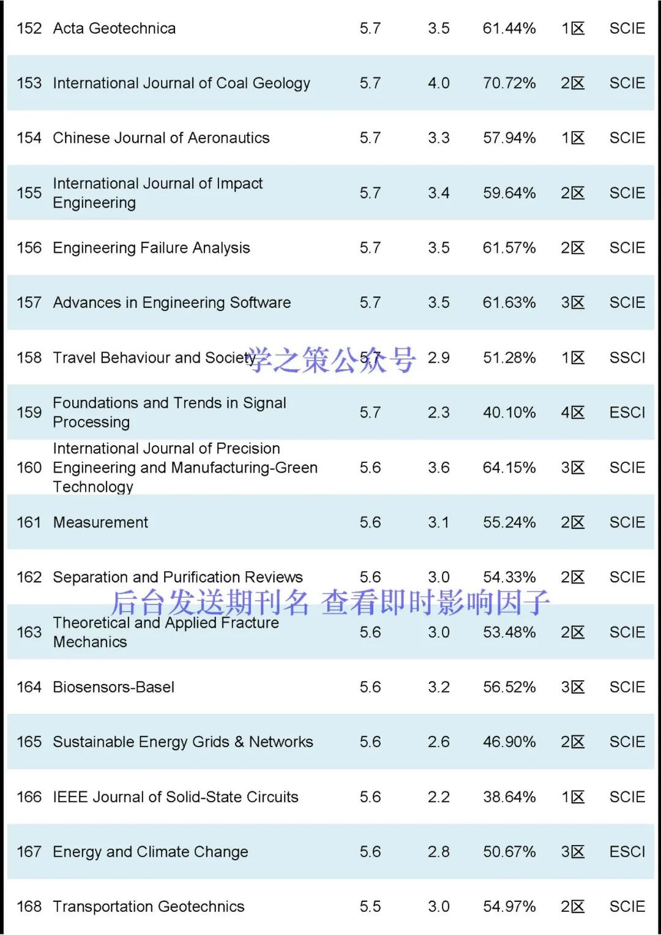Select the row number 160

[x=29, y=468]
